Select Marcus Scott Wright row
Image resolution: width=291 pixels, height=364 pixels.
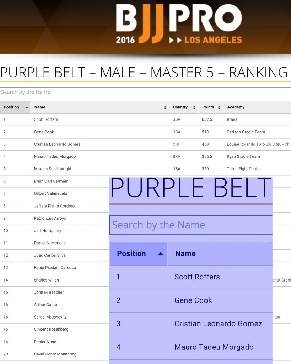click(146, 169)
